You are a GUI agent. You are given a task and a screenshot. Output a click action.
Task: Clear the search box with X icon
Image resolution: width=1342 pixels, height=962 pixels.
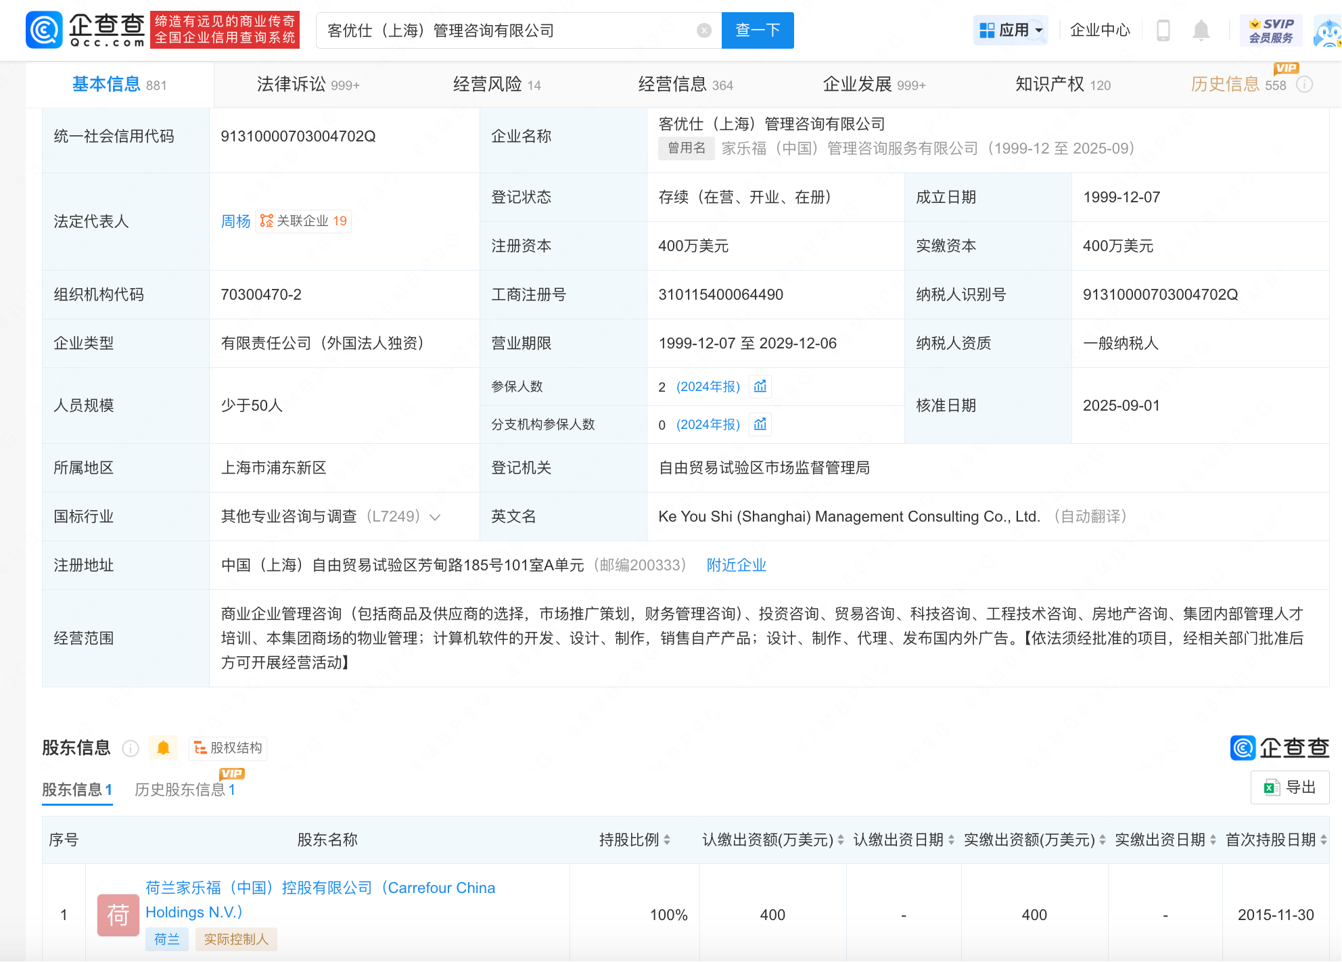(x=704, y=30)
